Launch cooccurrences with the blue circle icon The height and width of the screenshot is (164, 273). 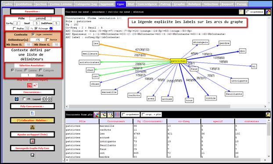pyautogui.click(x=17, y=99)
